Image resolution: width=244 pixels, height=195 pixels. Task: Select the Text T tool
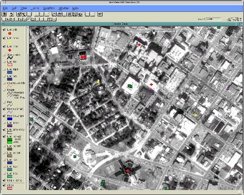[x=50, y=19]
